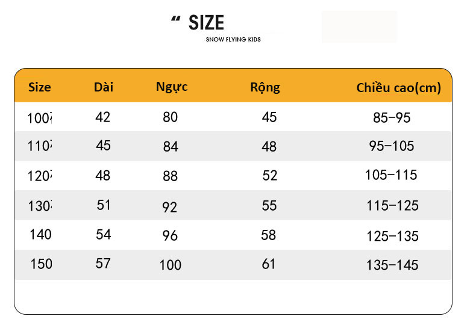Click the quotation mark icon beside SIZE
476x331 pixels.
click(175, 19)
